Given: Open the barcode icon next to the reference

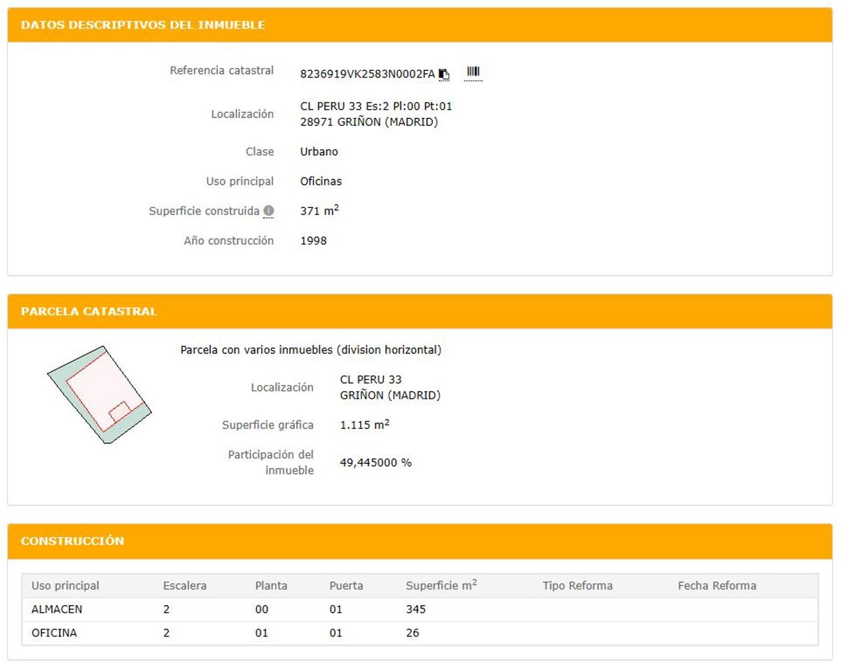Looking at the screenshot, I should [473, 72].
